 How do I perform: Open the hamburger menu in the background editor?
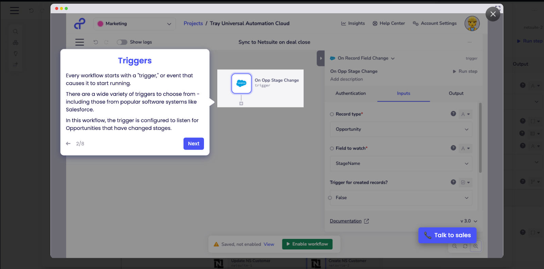click(x=14, y=11)
